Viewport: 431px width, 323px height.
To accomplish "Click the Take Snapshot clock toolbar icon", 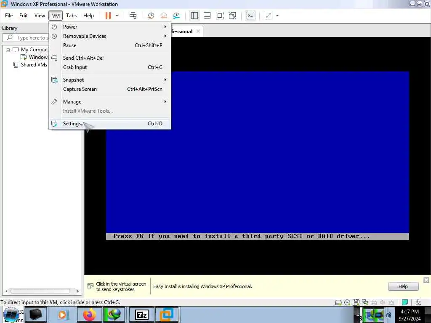I will (151, 16).
